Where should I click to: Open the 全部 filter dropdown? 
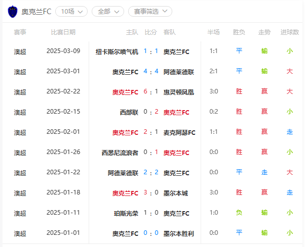[x=108, y=12]
